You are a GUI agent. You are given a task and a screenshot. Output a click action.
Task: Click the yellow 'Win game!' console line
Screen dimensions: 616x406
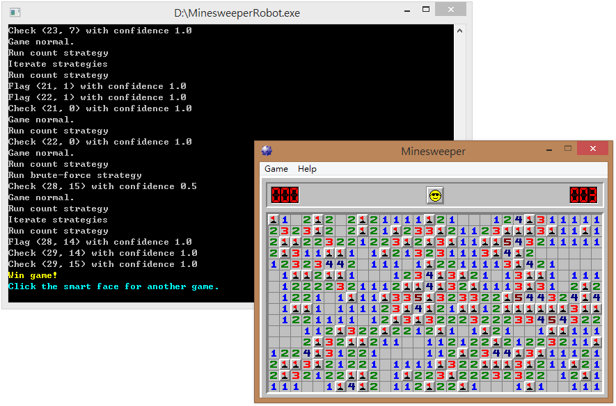pos(33,275)
